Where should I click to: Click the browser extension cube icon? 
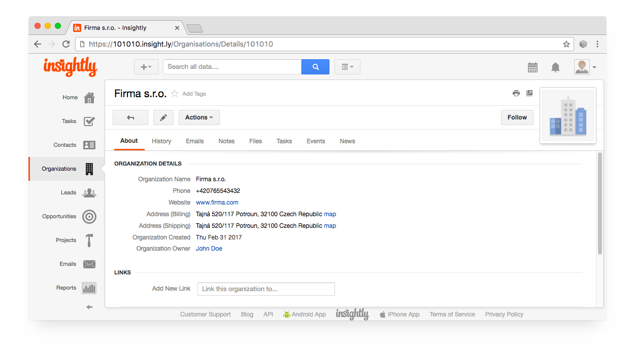pyautogui.click(x=583, y=44)
